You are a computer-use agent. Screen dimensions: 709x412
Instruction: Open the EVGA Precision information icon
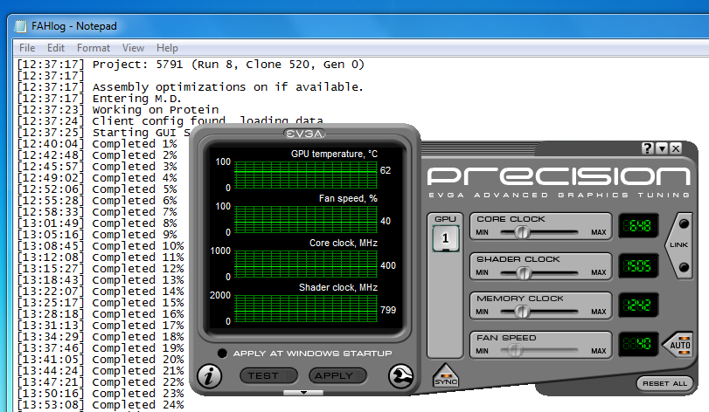point(208,376)
